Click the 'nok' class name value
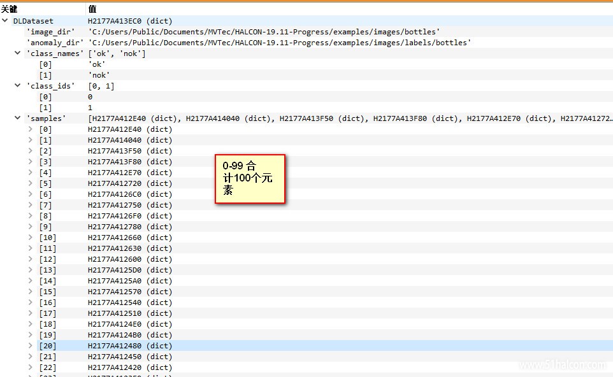 click(99, 75)
